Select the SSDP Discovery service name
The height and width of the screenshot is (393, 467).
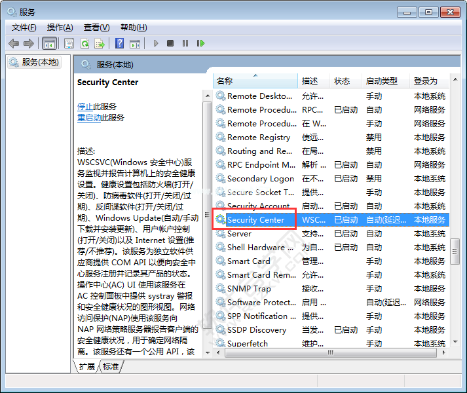pyautogui.click(x=257, y=329)
